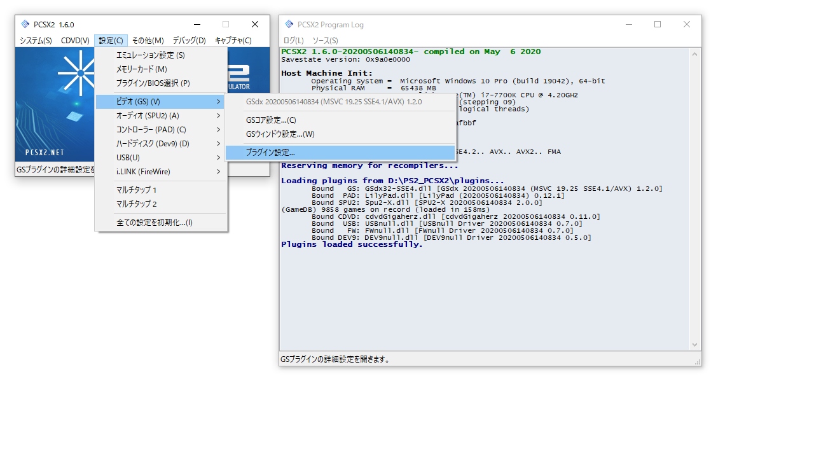Click the "Bound CDVD: cdvdGigaherz.dll" log line

[x=456, y=216]
